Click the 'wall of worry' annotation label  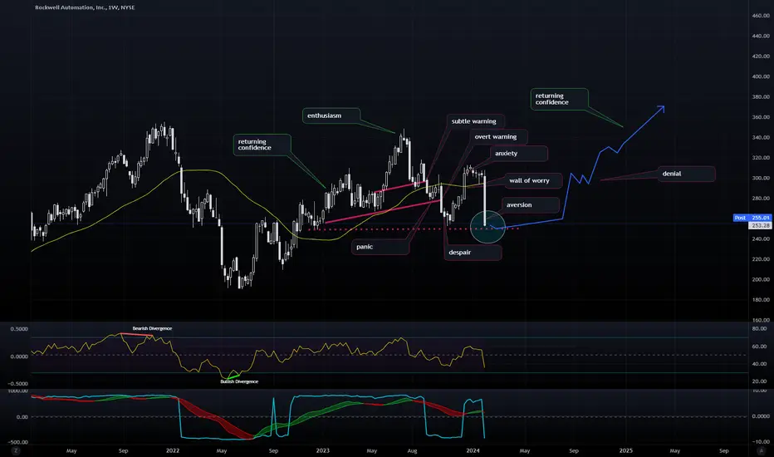tap(533, 180)
